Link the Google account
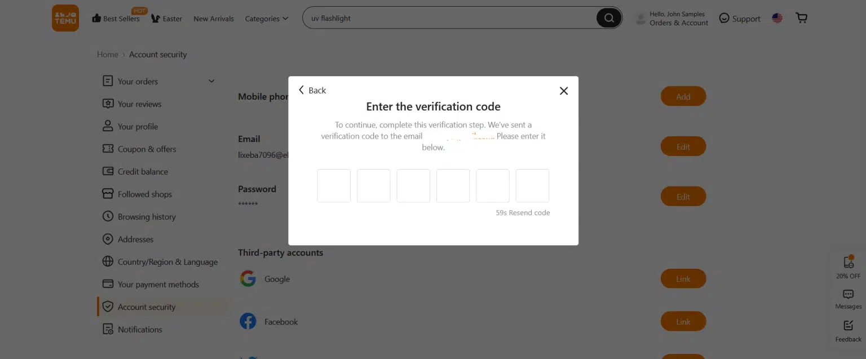 [x=683, y=278]
